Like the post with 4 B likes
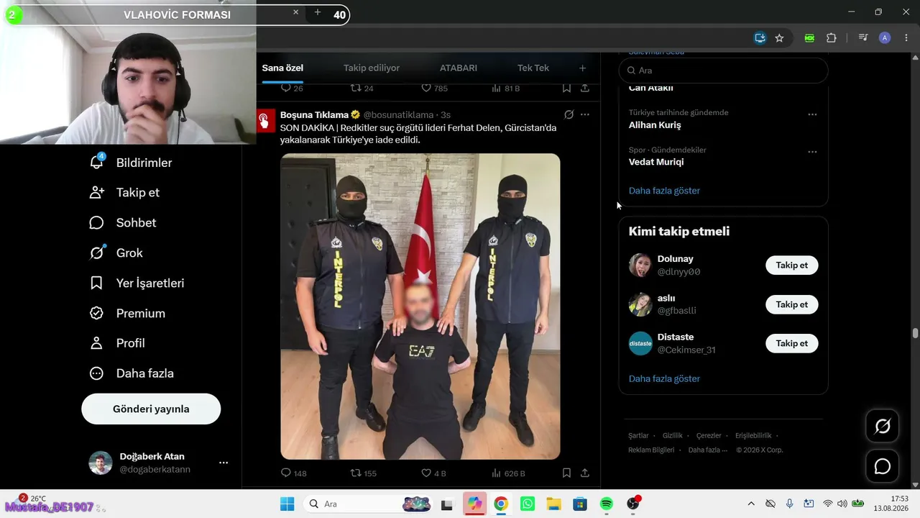 pyautogui.click(x=433, y=473)
